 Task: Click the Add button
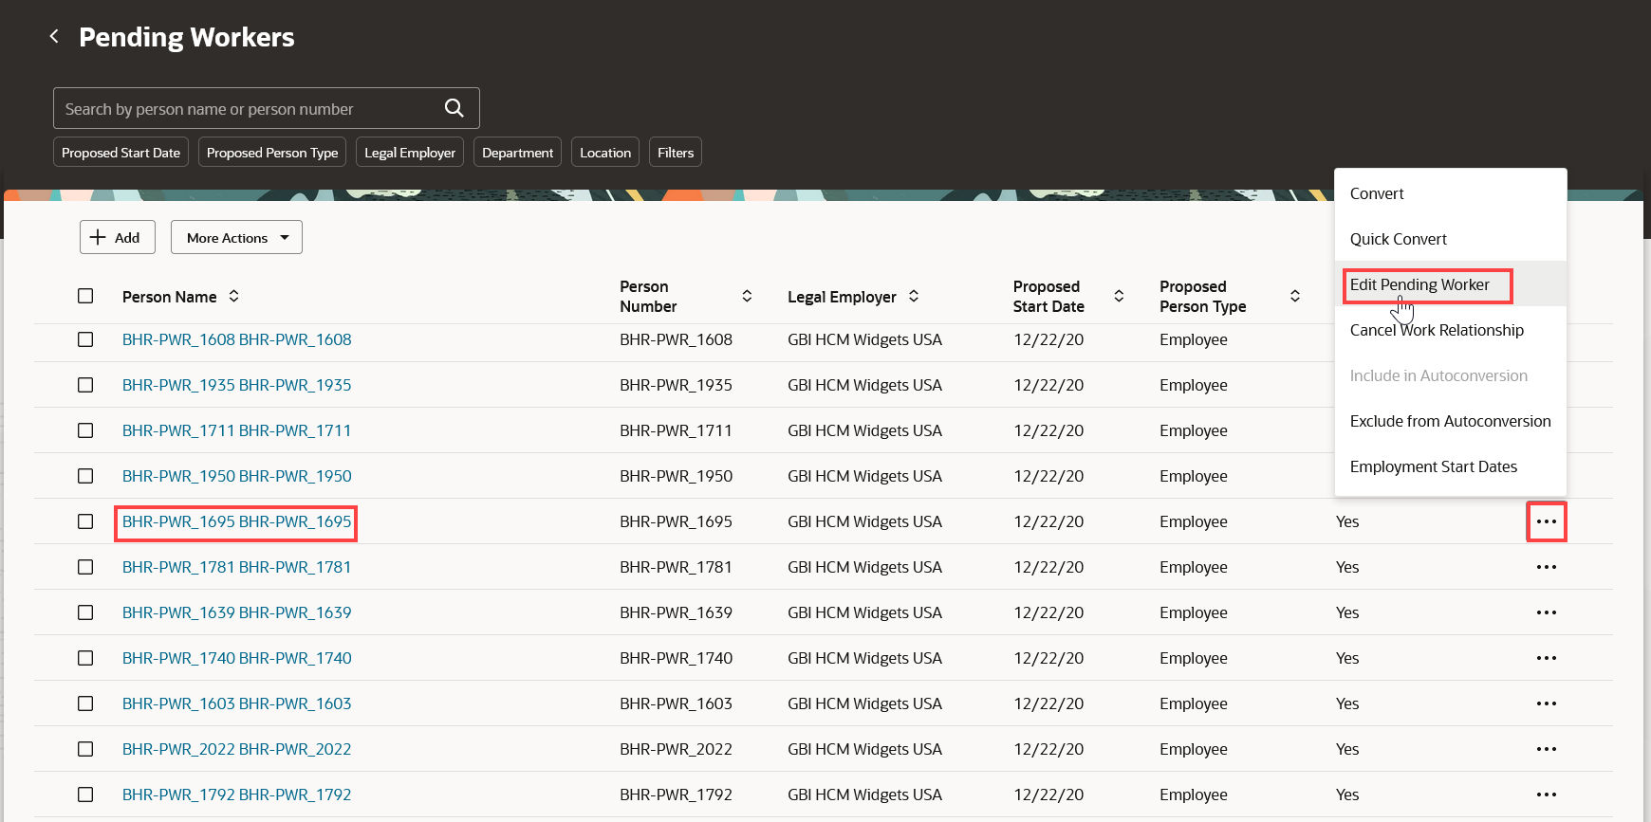(x=118, y=237)
